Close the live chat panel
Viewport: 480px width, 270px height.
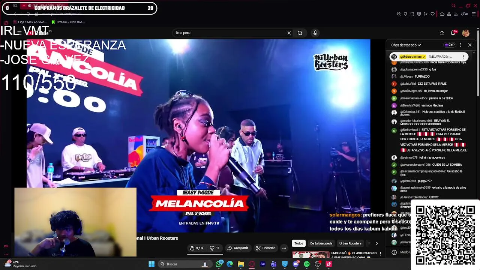[469, 45]
